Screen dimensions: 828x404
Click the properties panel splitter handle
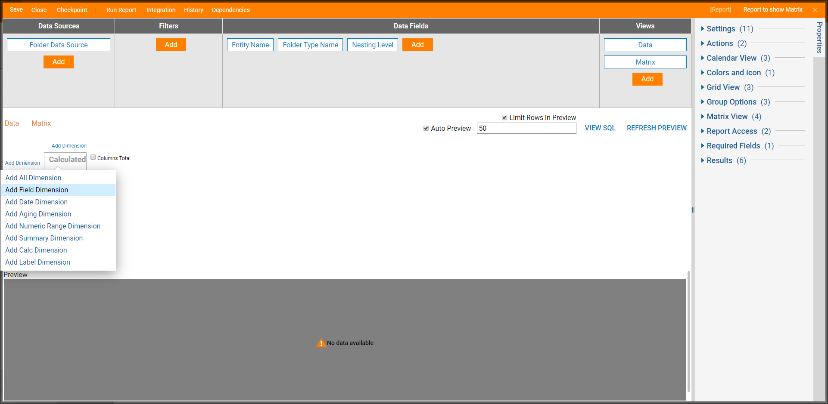click(693, 210)
